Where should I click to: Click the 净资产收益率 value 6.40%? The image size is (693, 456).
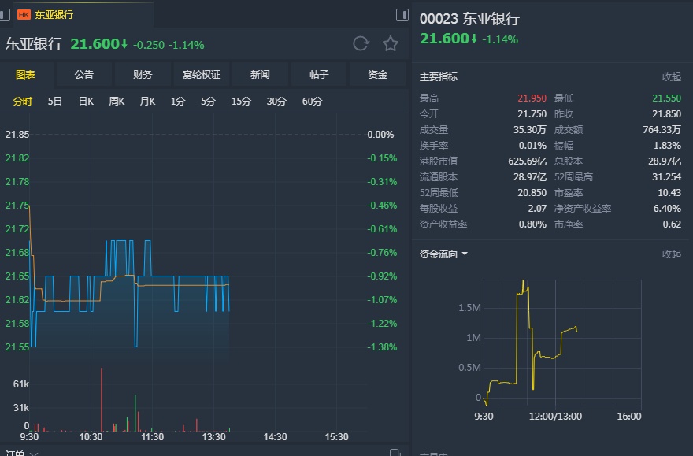667,208
